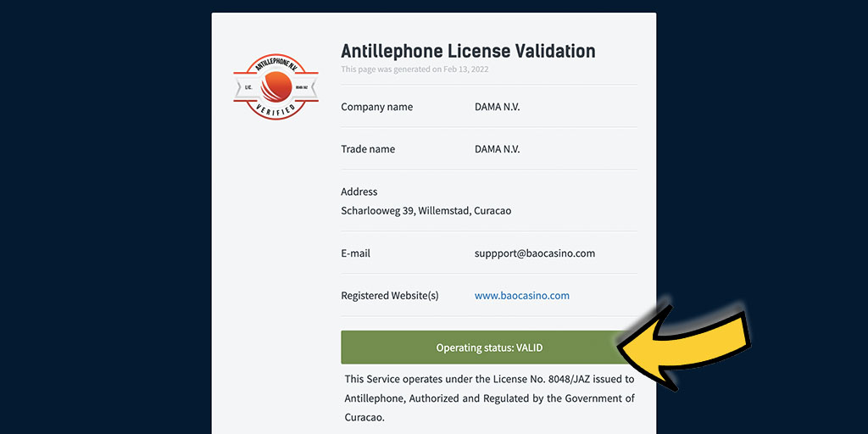Click the yellow arrow pointing to status

(x=684, y=348)
